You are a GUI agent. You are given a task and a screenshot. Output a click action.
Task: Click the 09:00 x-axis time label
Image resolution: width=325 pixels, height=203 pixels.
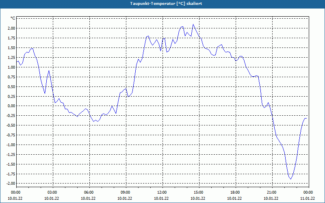(x=125, y=192)
